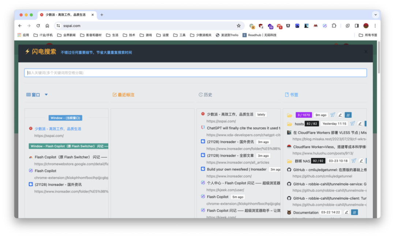Image resolution: width=395 pixels, height=237 pixels.
Task: Click the site info icon in address bar
Action: click(x=58, y=26)
